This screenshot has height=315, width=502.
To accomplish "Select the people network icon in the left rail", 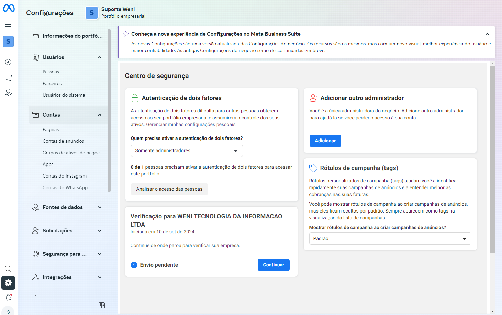I will click(x=8, y=92).
